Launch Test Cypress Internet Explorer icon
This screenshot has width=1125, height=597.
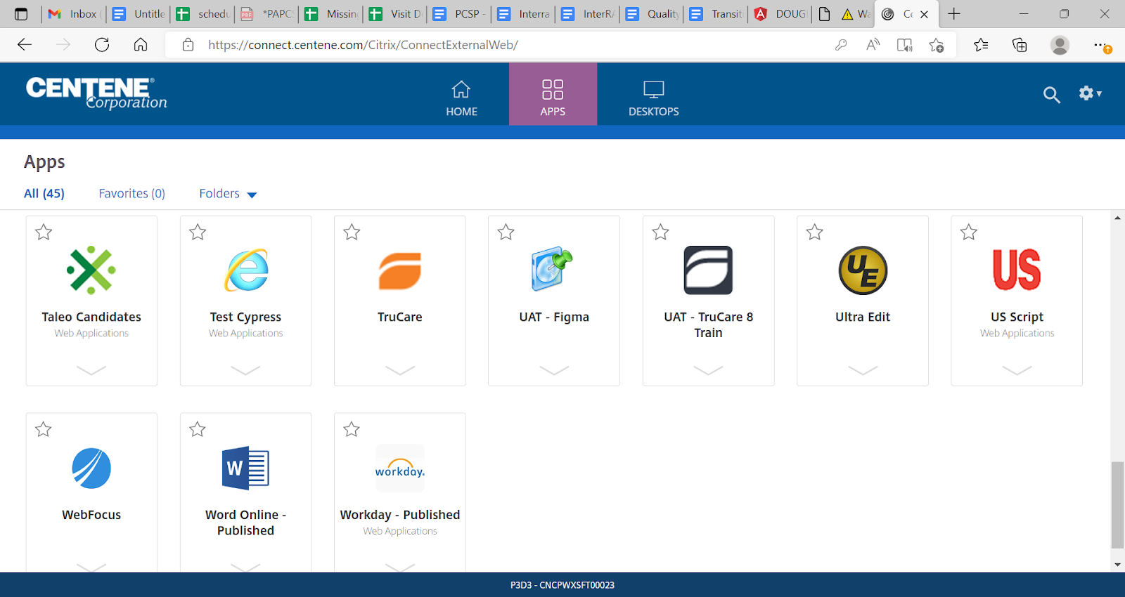pyautogui.click(x=246, y=270)
